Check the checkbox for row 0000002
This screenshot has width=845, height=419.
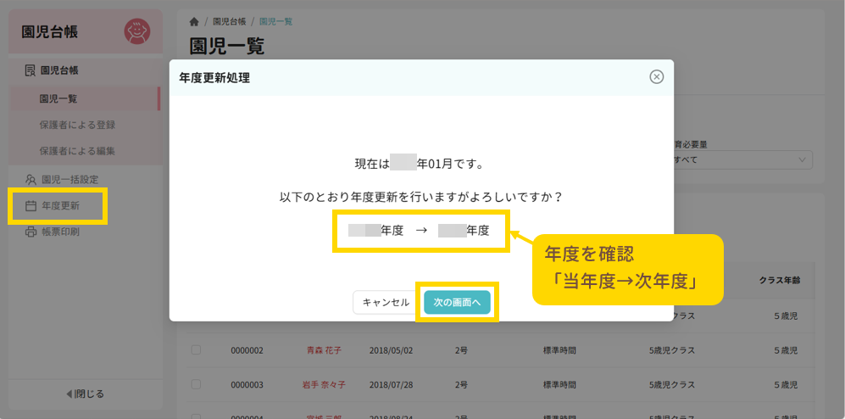(196, 349)
